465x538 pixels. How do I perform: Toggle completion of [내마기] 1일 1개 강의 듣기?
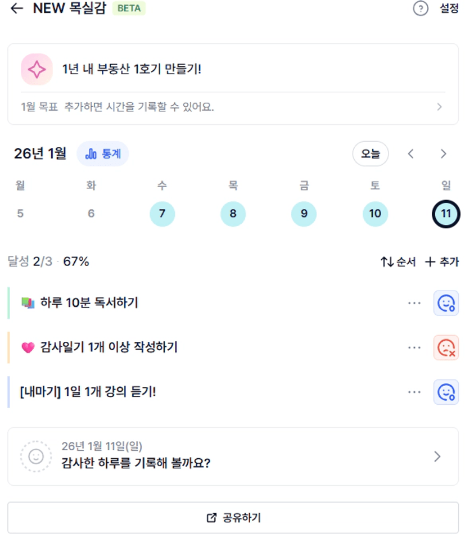[x=446, y=392]
